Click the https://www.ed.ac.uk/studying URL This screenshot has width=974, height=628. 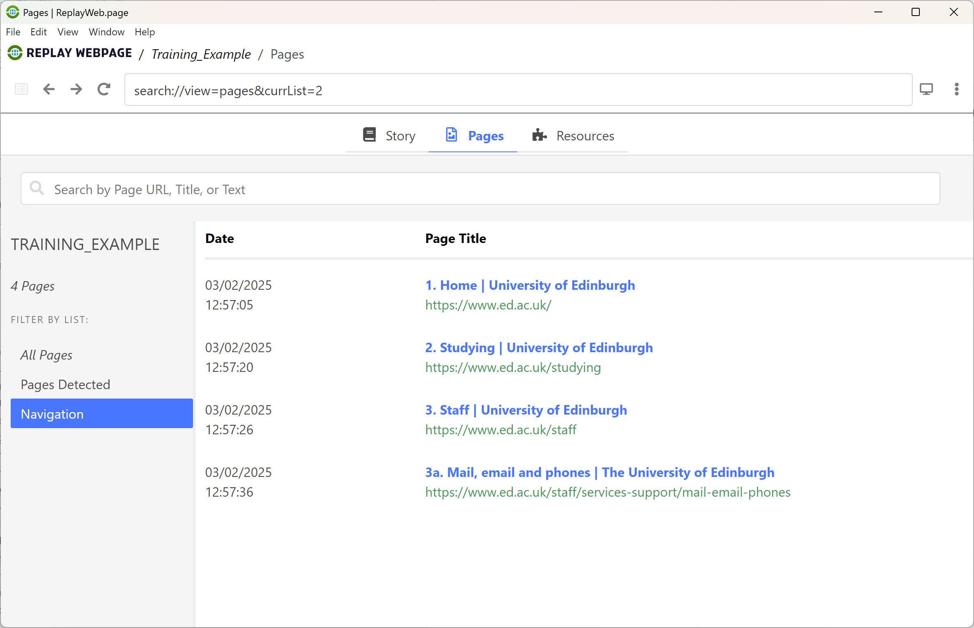pyautogui.click(x=513, y=367)
